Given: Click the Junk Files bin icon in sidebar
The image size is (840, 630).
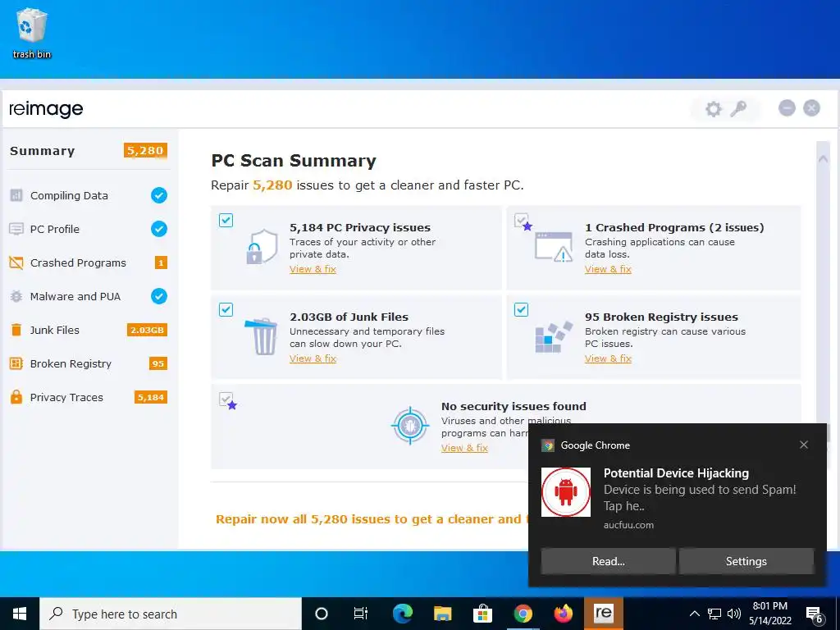Looking at the screenshot, I should coord(16,330).
